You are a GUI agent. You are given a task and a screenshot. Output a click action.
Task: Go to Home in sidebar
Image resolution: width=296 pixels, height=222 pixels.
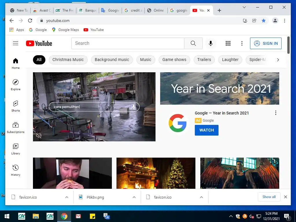[16, 64]
